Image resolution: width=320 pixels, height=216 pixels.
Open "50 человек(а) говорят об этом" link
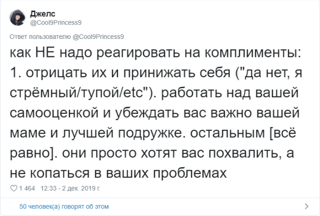(64, 207)
